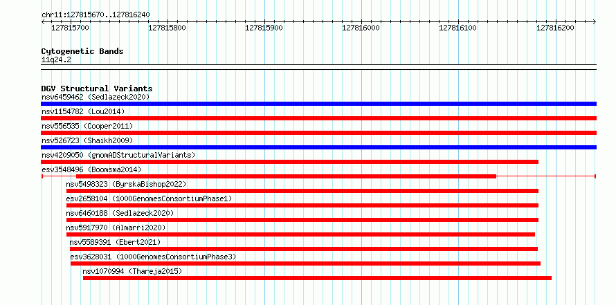Click the red bar of nsv4209050

click(289, 162)
